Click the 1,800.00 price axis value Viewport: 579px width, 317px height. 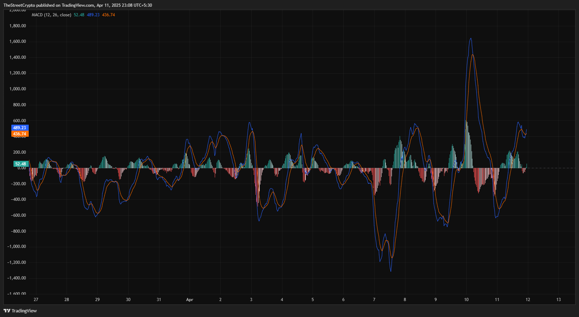18,26
